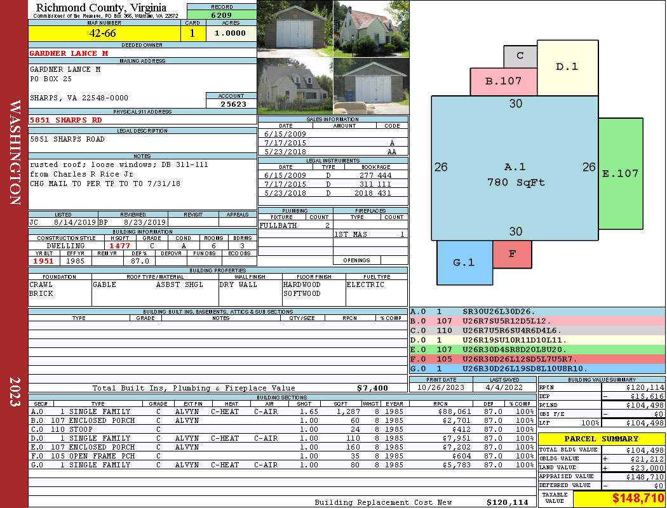
Task: Click legal description 5851 SHARPS ROAD
Action: click(67, 139)
